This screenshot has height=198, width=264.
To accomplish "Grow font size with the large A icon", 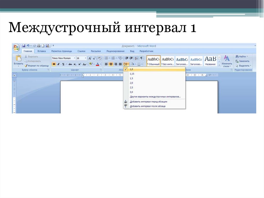I will click(90, 58).
